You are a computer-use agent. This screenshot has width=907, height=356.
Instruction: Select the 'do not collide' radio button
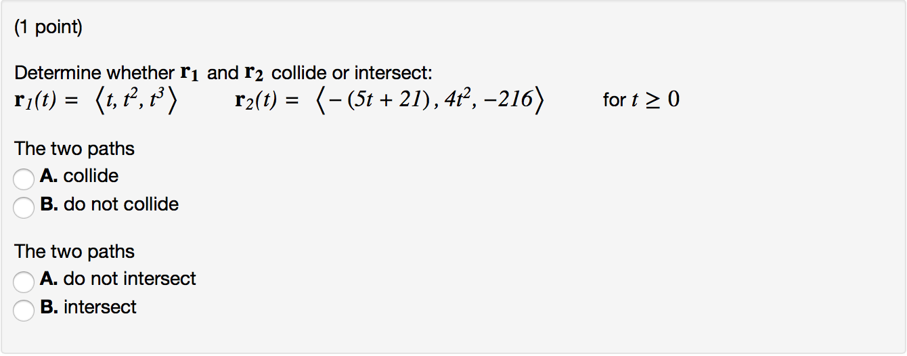point(24,207)
